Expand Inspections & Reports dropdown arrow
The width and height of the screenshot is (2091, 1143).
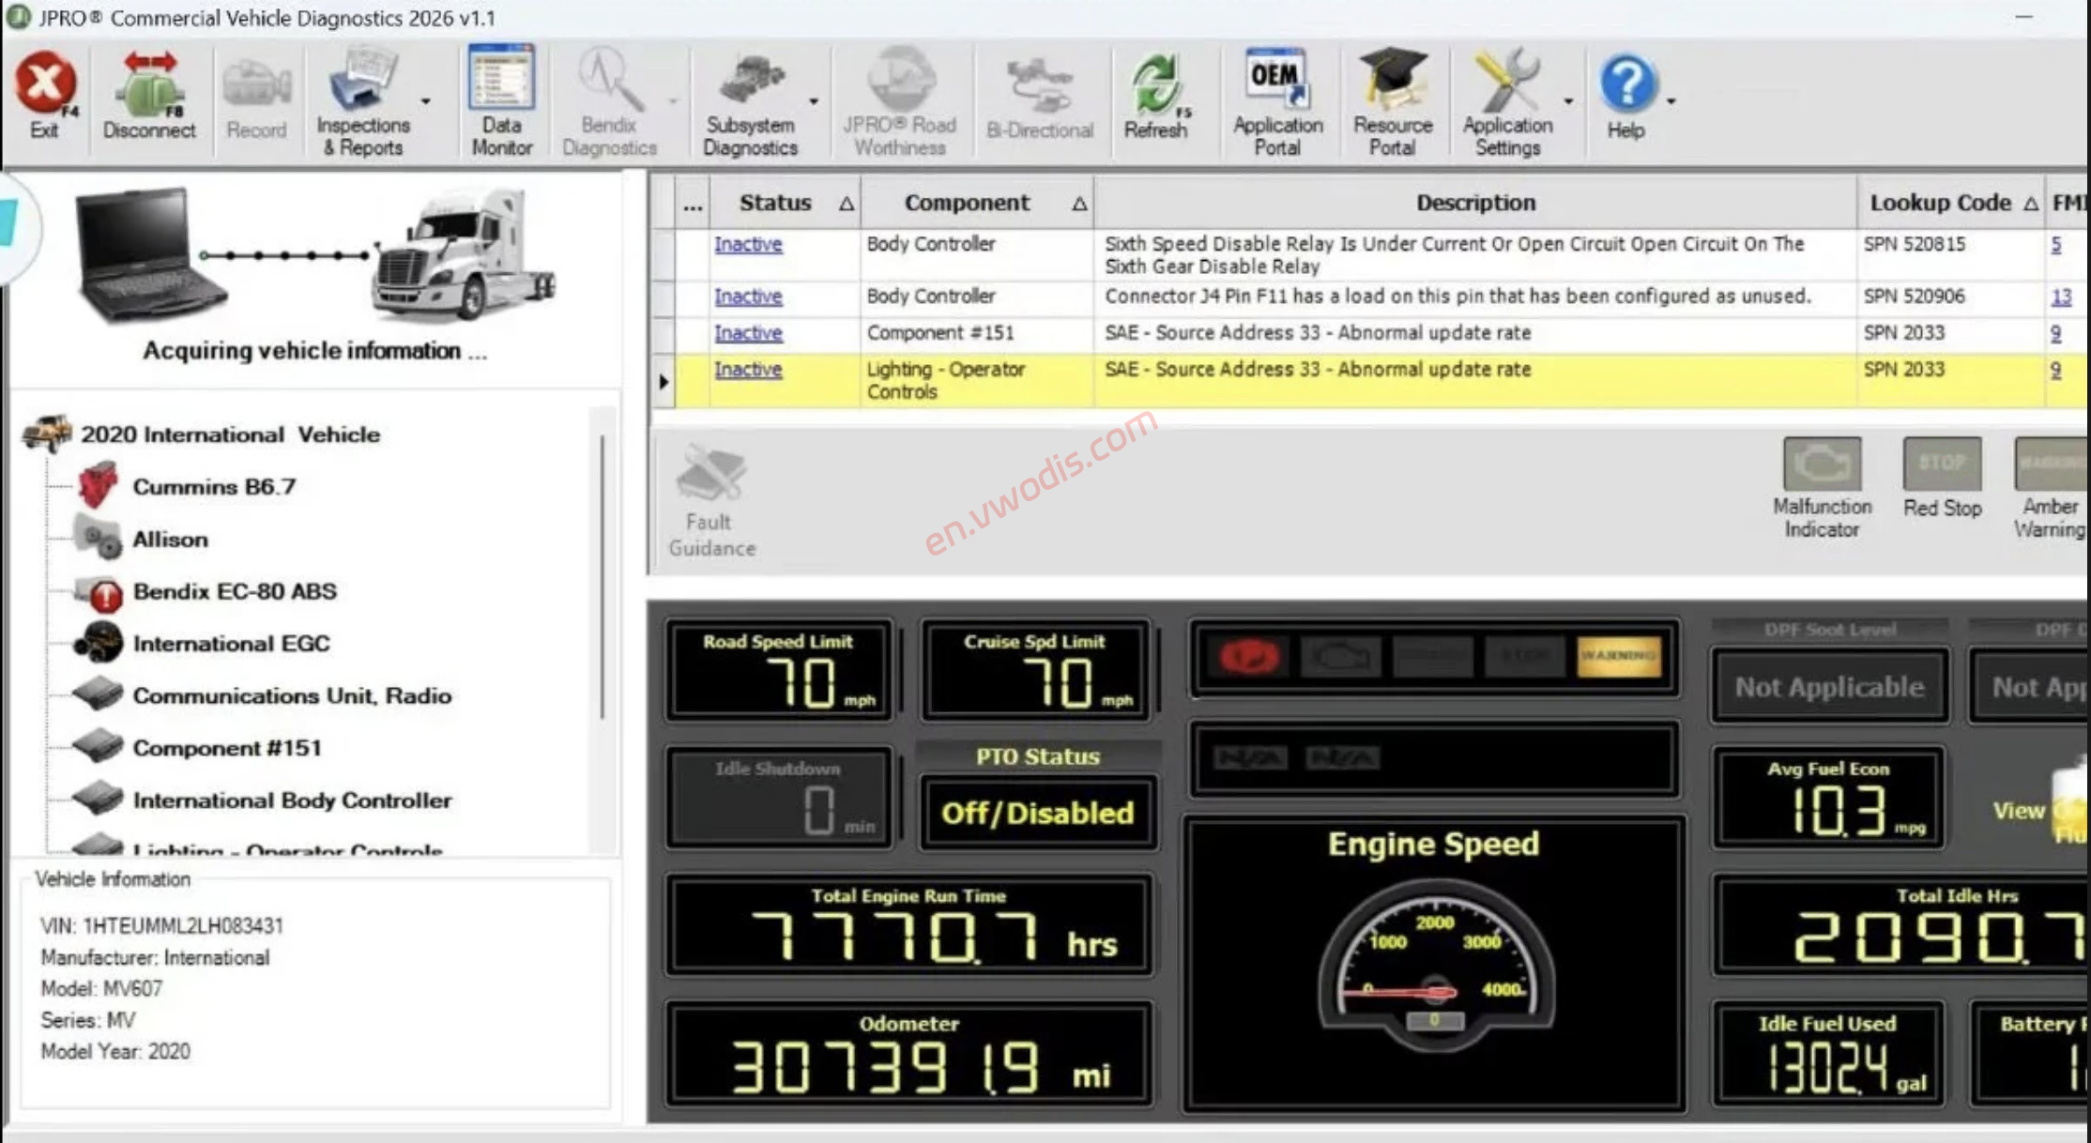tap(425, 100)
